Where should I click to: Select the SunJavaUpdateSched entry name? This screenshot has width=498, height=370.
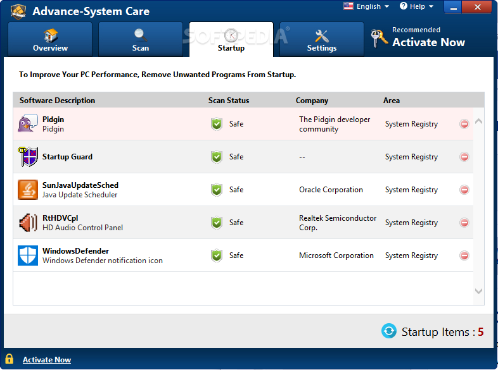click(80, 185)
